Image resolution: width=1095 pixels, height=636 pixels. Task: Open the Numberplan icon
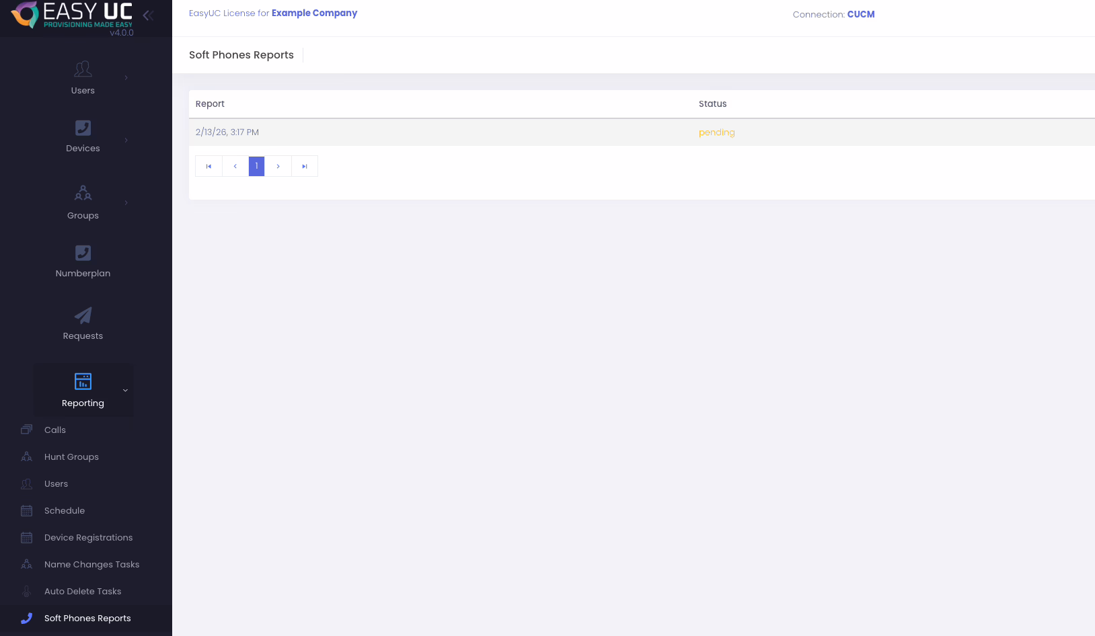coord(83,253)
